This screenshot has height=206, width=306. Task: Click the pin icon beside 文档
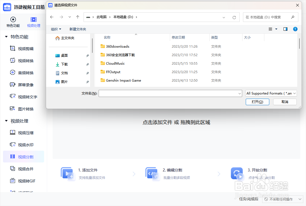coord(87,73)
